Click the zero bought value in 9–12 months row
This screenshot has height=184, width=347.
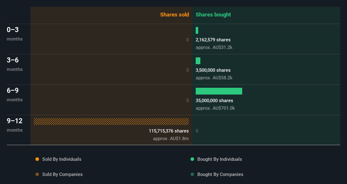[x=197, y=131]
